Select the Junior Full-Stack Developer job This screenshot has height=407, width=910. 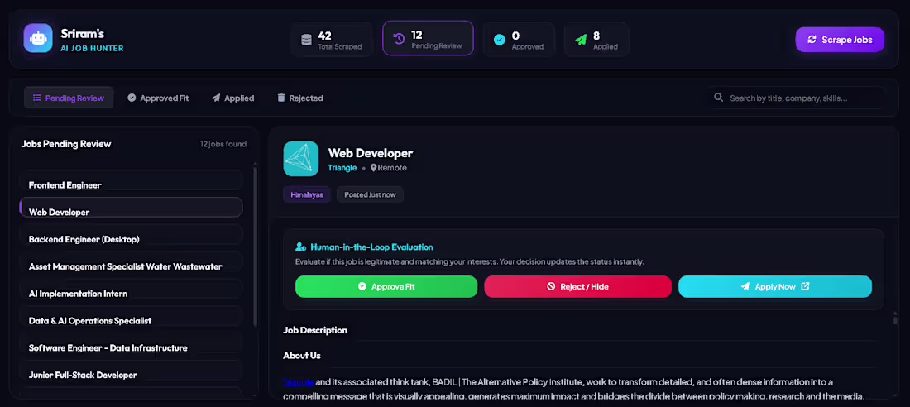click(x=131, y=371)
